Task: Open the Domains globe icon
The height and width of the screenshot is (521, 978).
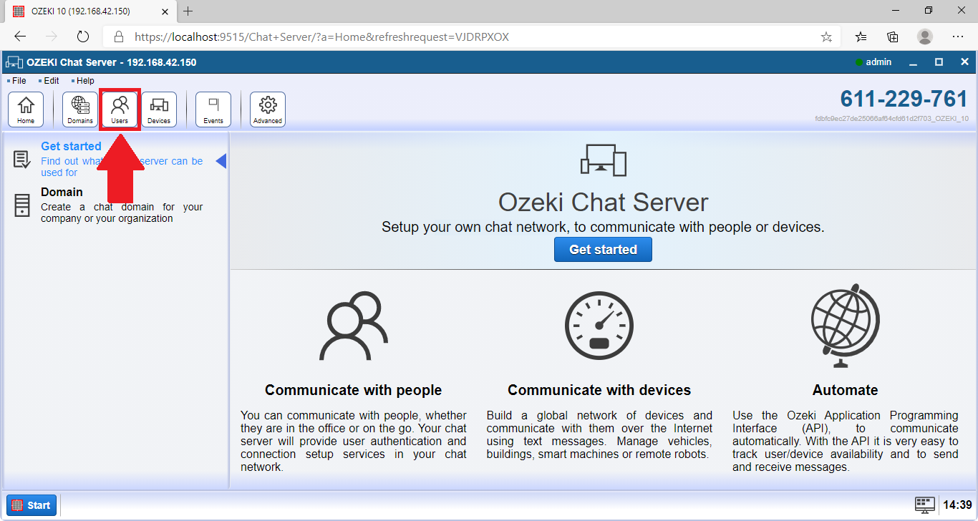Action: [x=80, y=109]
